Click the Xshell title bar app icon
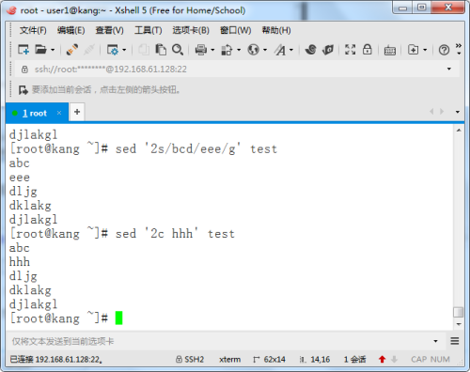Viewport: 470px width, 372px height. (x=11, y=10)
